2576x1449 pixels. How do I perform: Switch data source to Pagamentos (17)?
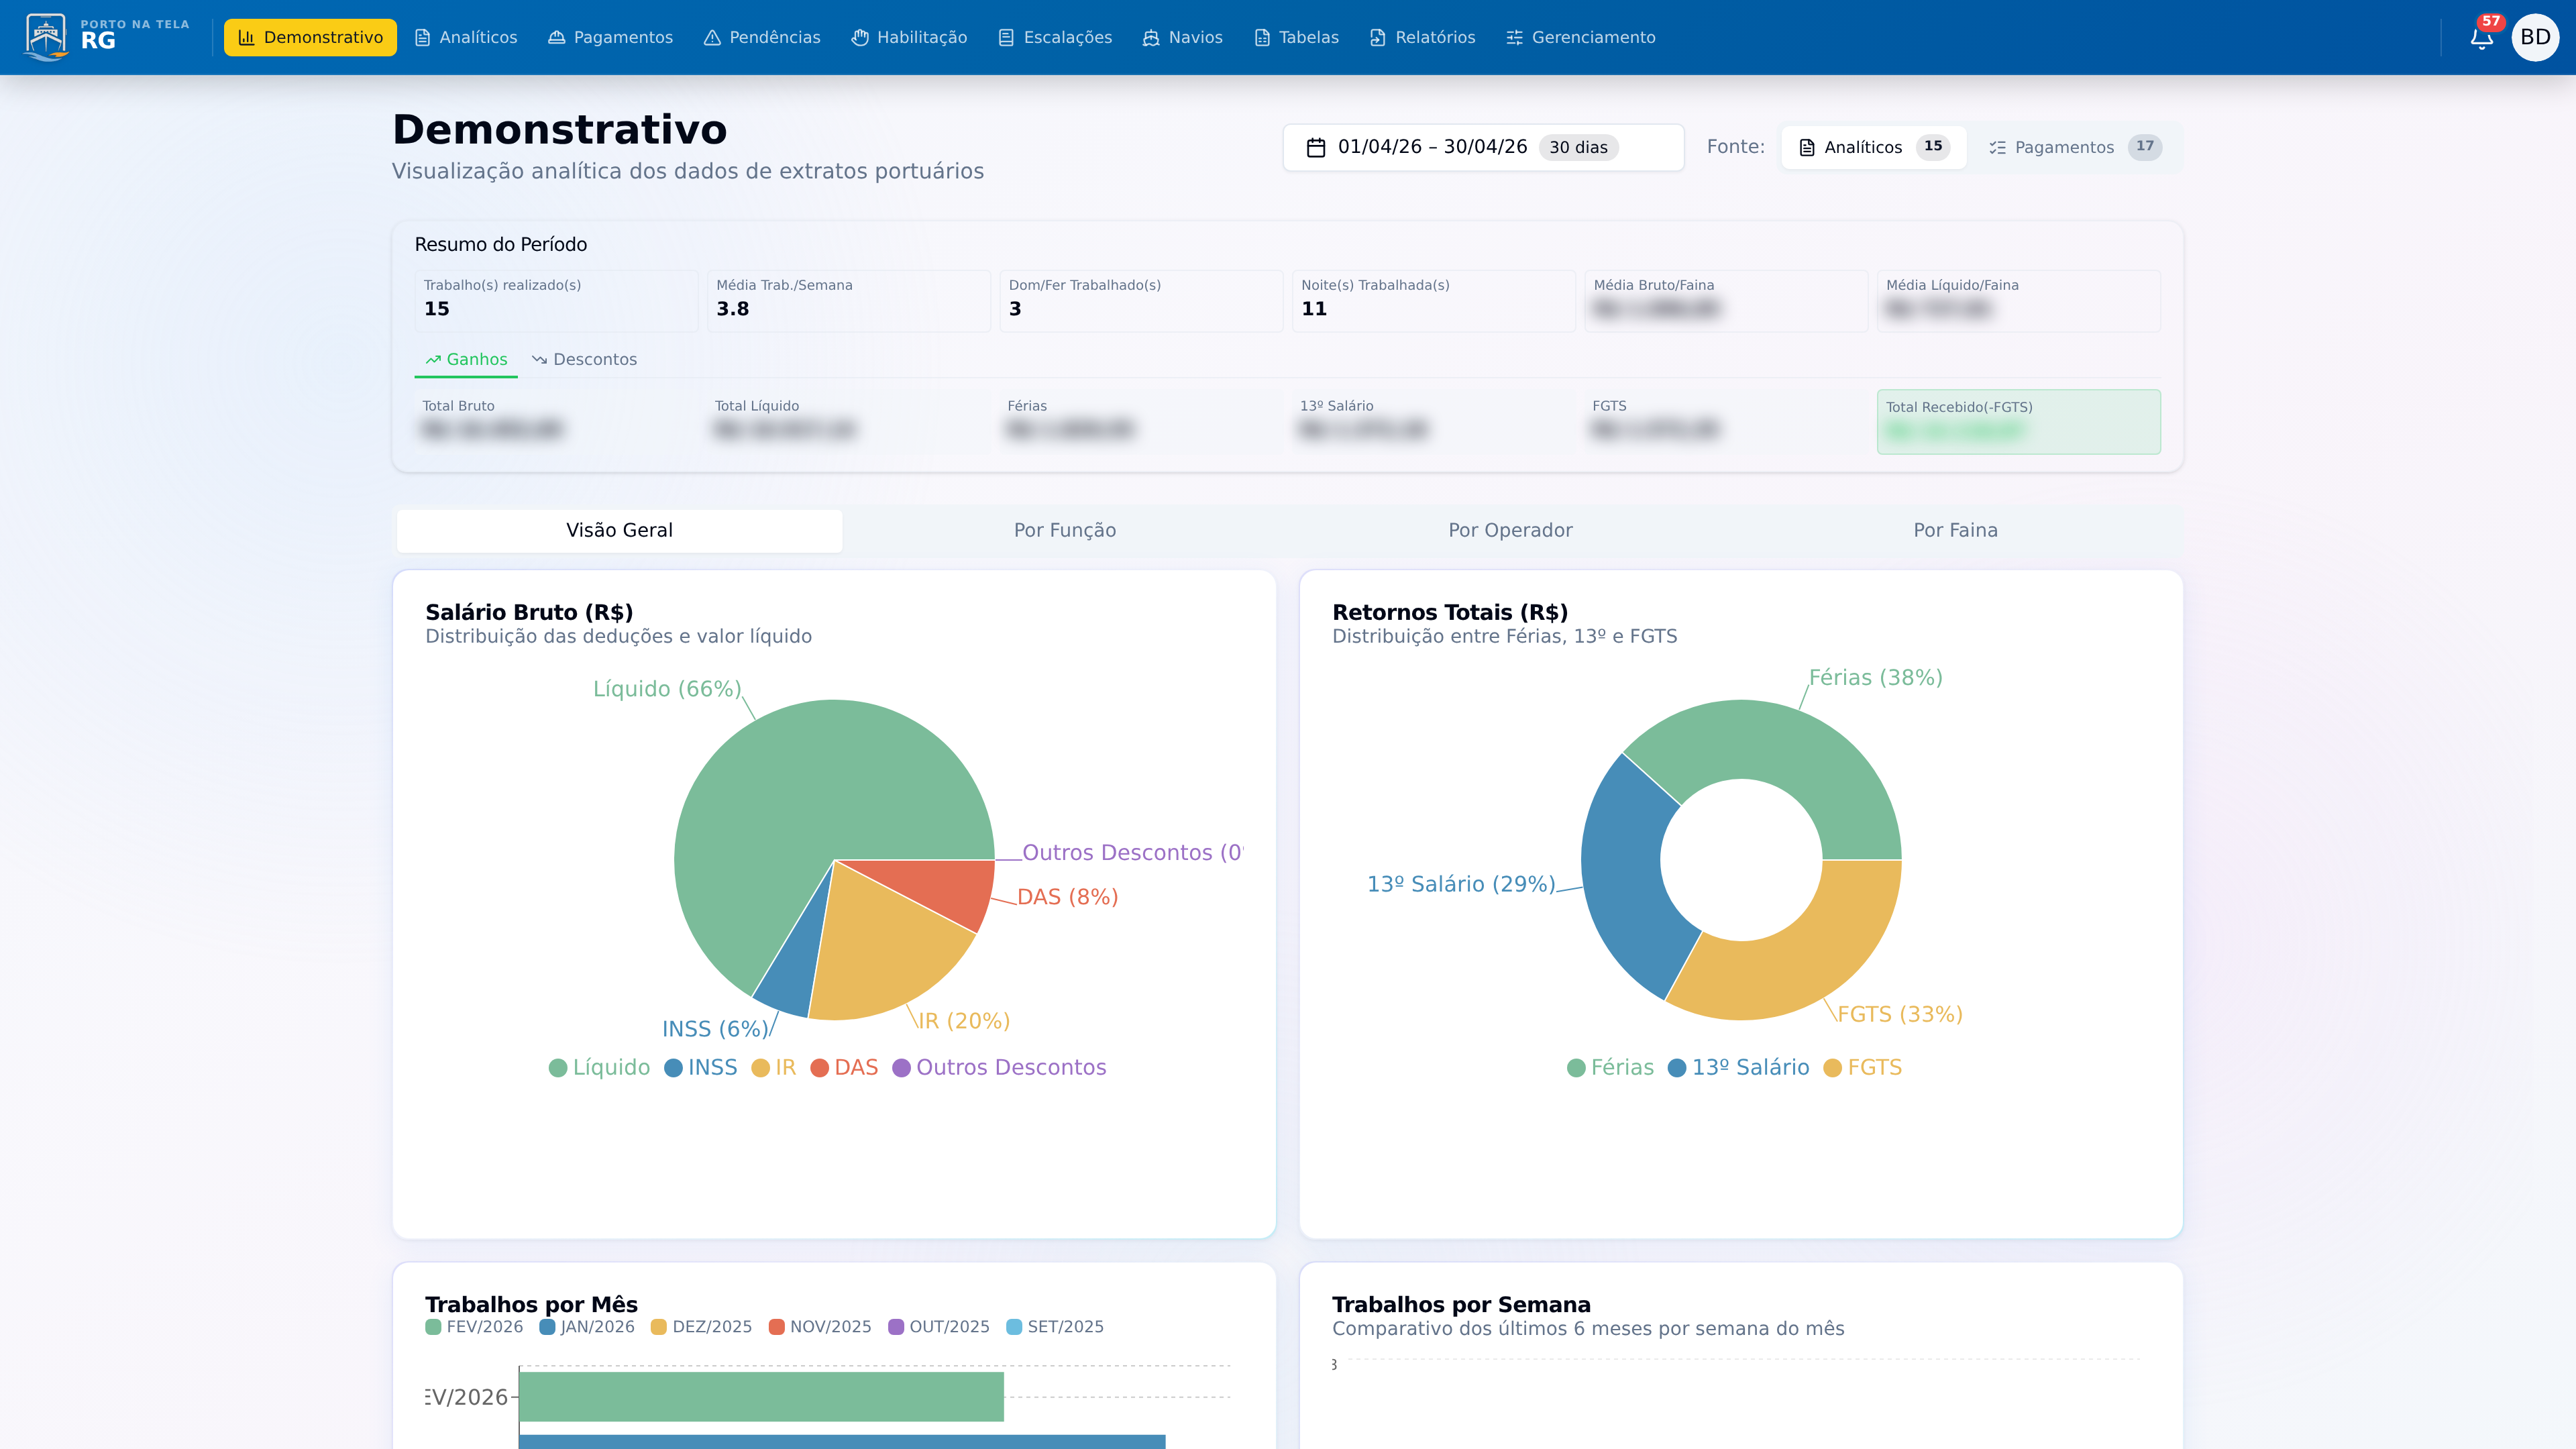pos(2072,146)
